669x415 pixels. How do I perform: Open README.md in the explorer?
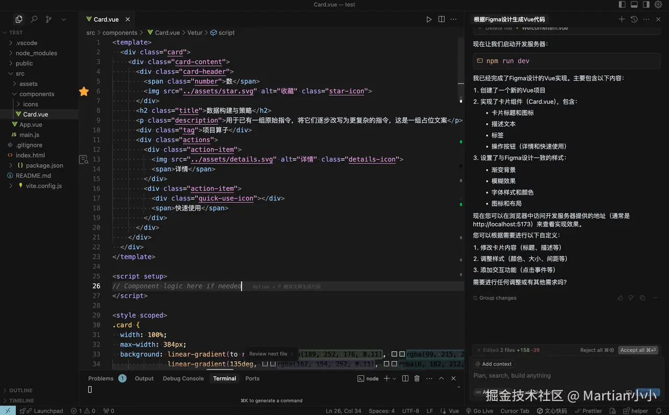pyautogui.click(x=39, y=176)
